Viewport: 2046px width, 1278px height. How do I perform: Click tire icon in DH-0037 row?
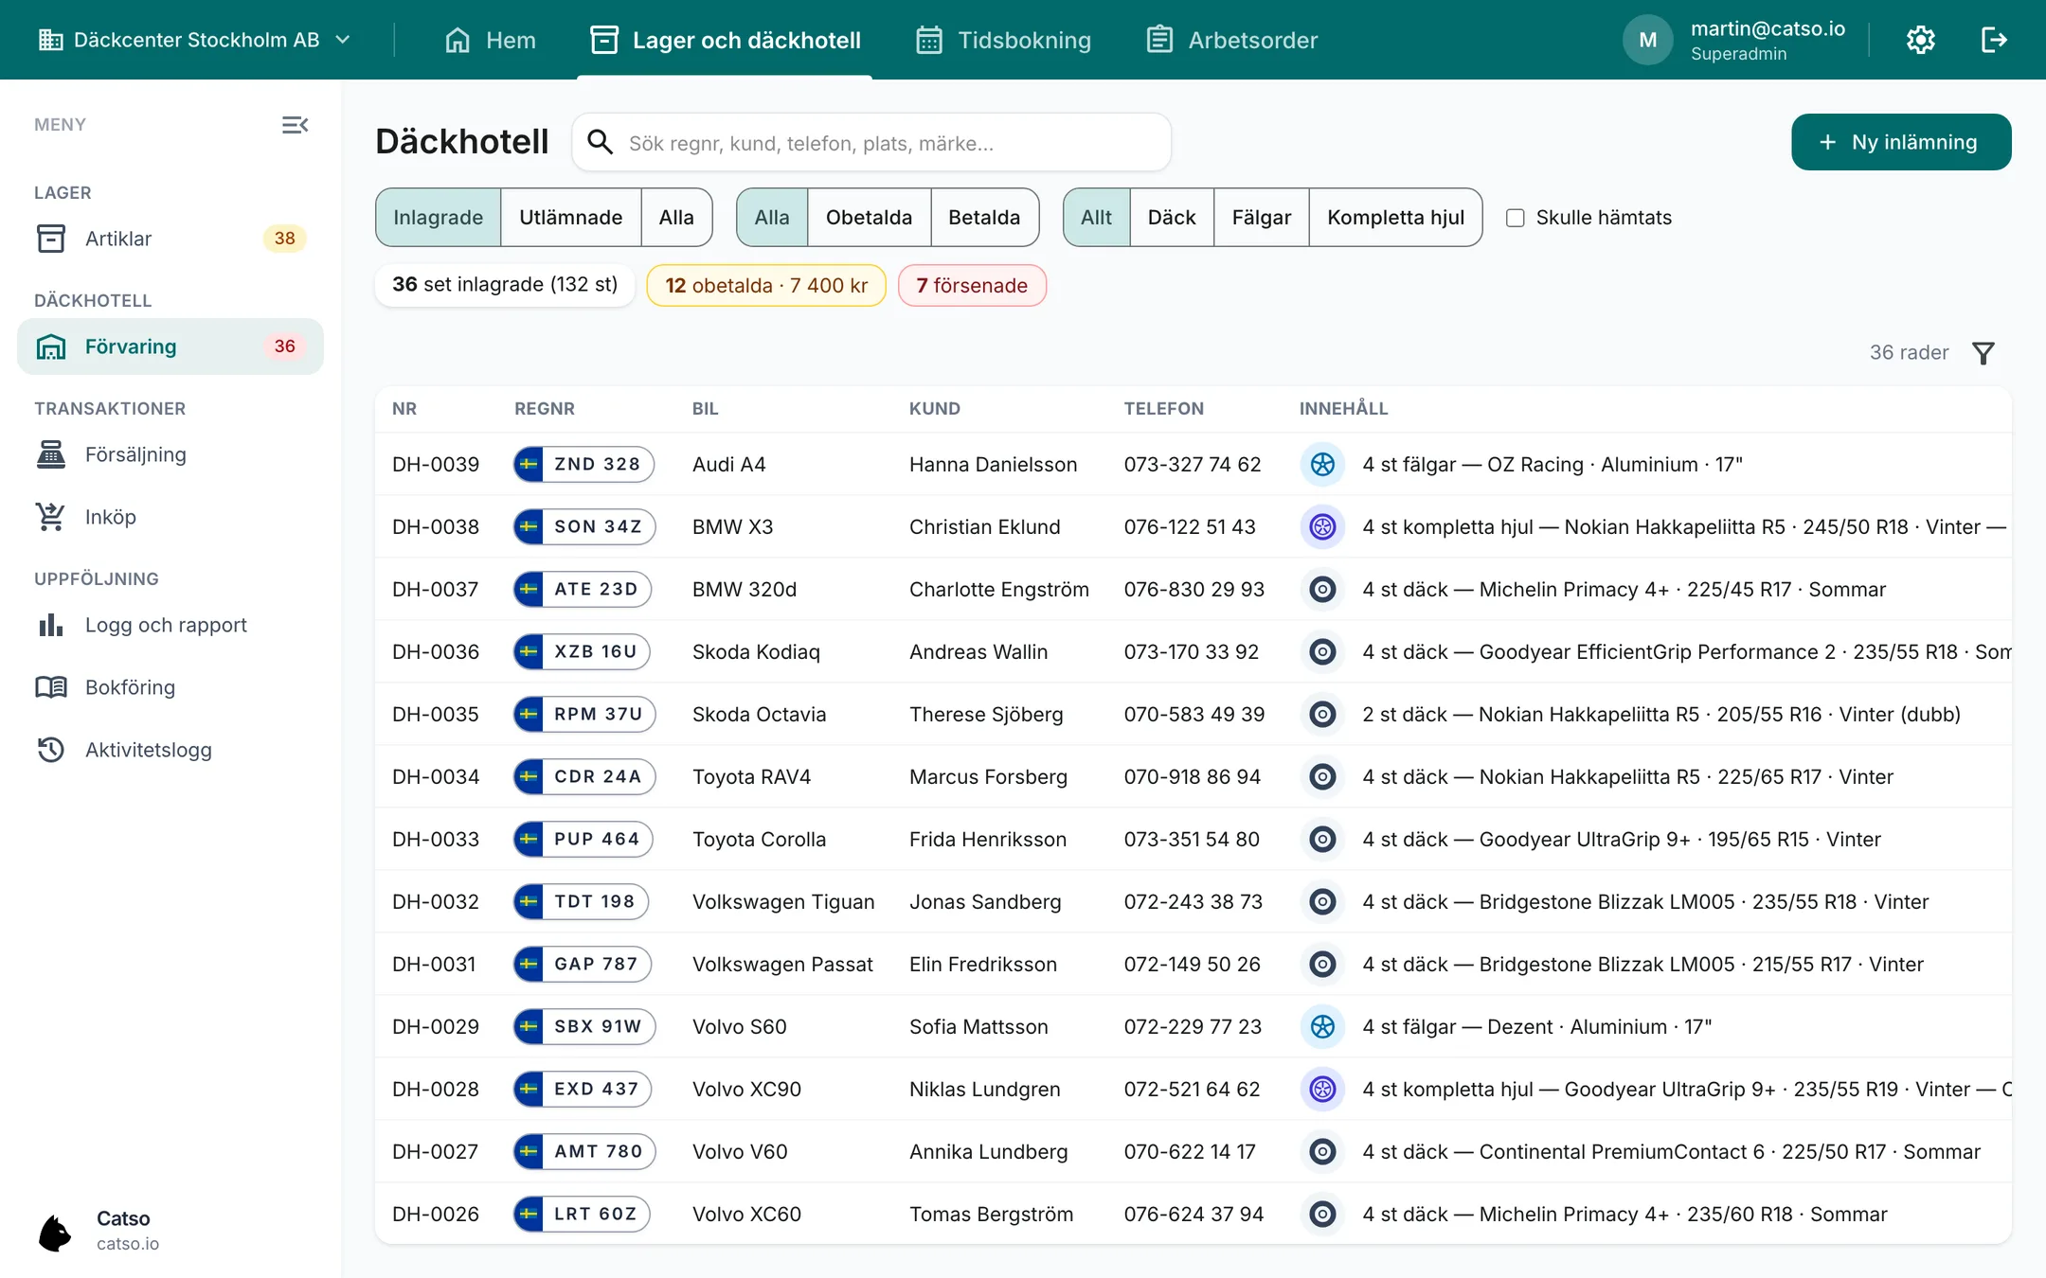1322,589
